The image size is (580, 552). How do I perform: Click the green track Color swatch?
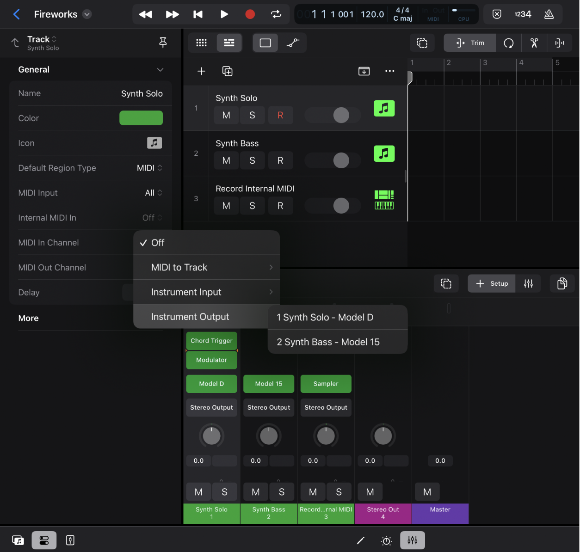141,118
